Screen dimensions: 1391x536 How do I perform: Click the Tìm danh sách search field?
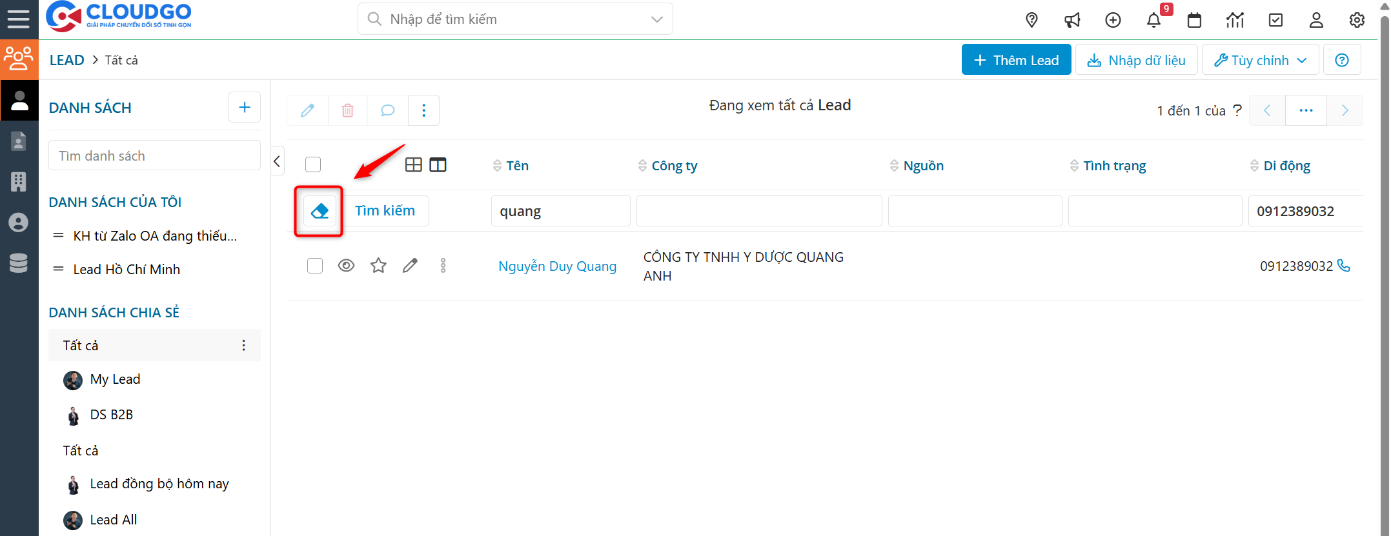click(x=154, y=156)
